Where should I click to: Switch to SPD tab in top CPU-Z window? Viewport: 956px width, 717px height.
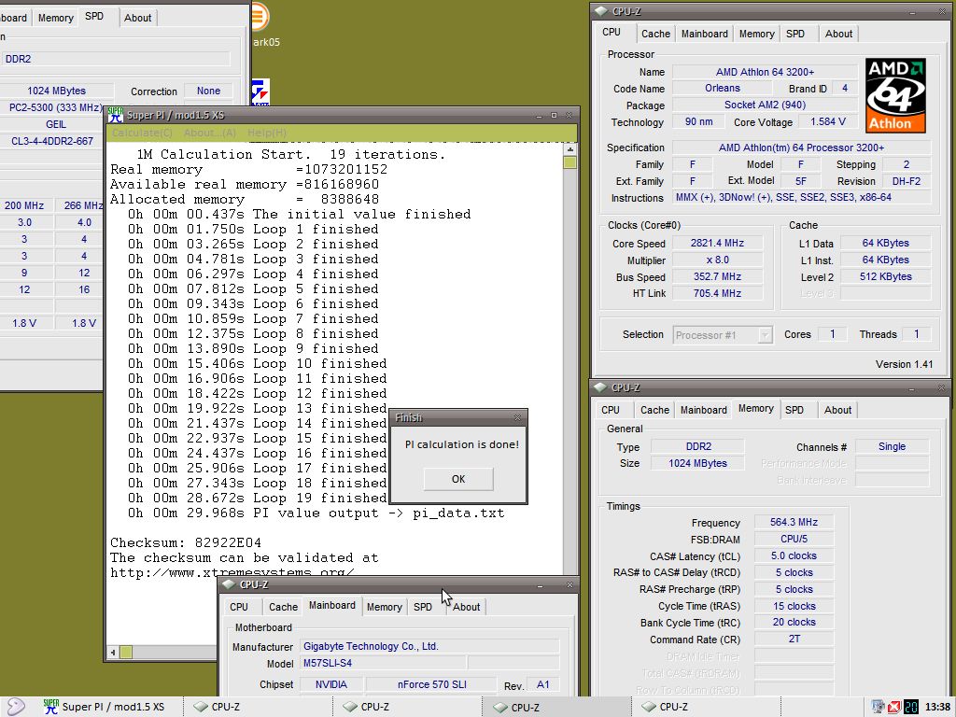(x=795, y=35)
